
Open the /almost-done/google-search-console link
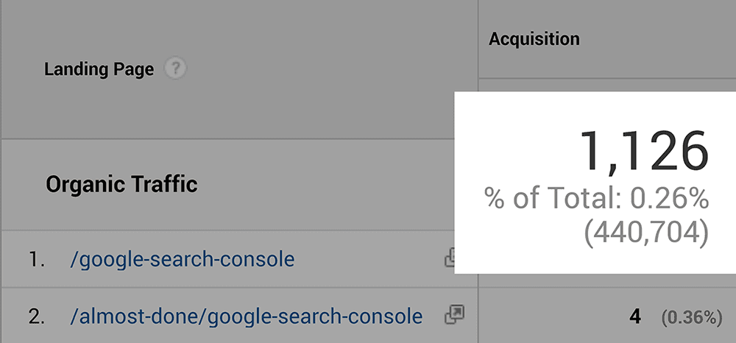(246, 317)
